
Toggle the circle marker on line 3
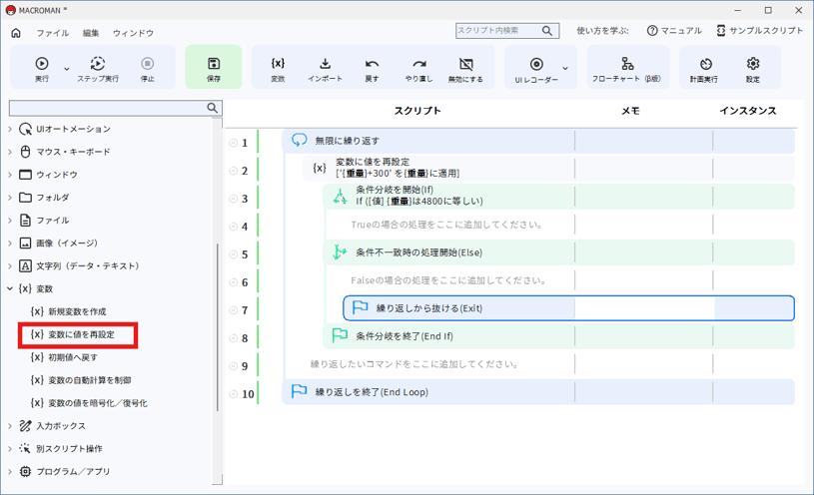233,199
